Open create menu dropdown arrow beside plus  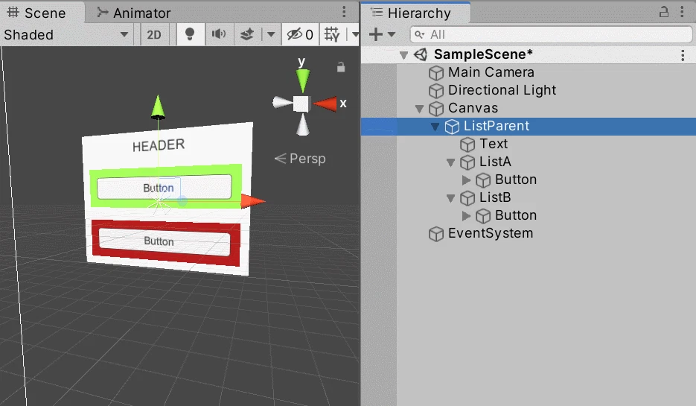tap(391, 34)
